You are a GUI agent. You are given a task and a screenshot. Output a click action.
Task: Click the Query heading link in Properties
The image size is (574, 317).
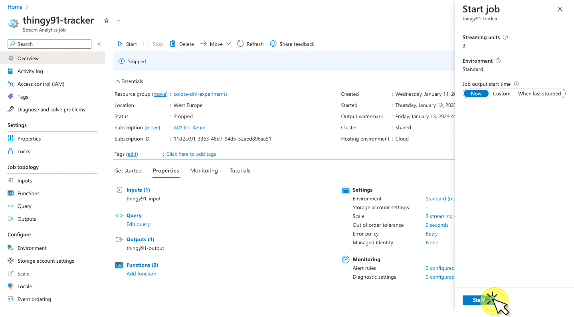pos(134,216)
